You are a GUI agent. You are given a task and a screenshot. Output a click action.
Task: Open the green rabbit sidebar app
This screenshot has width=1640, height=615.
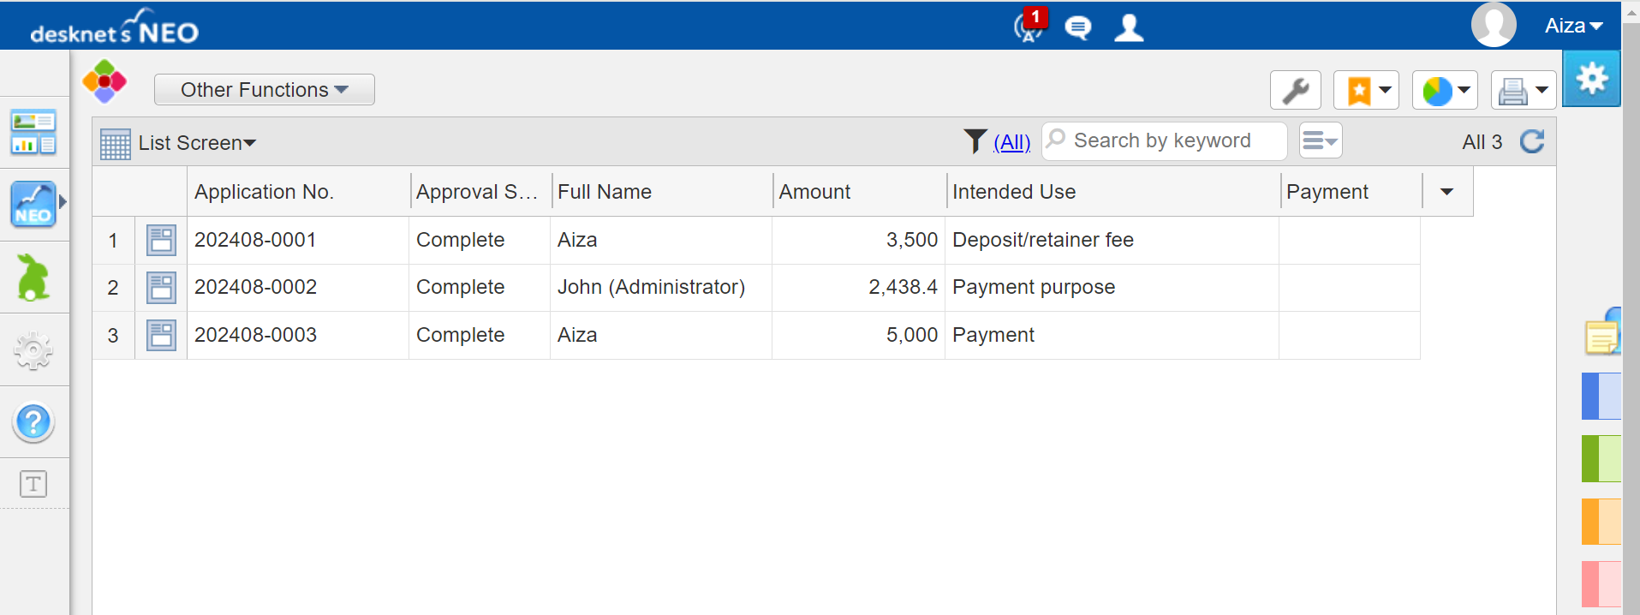coord(33,278)
